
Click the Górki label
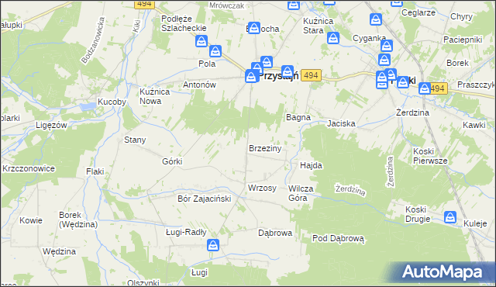172,161
